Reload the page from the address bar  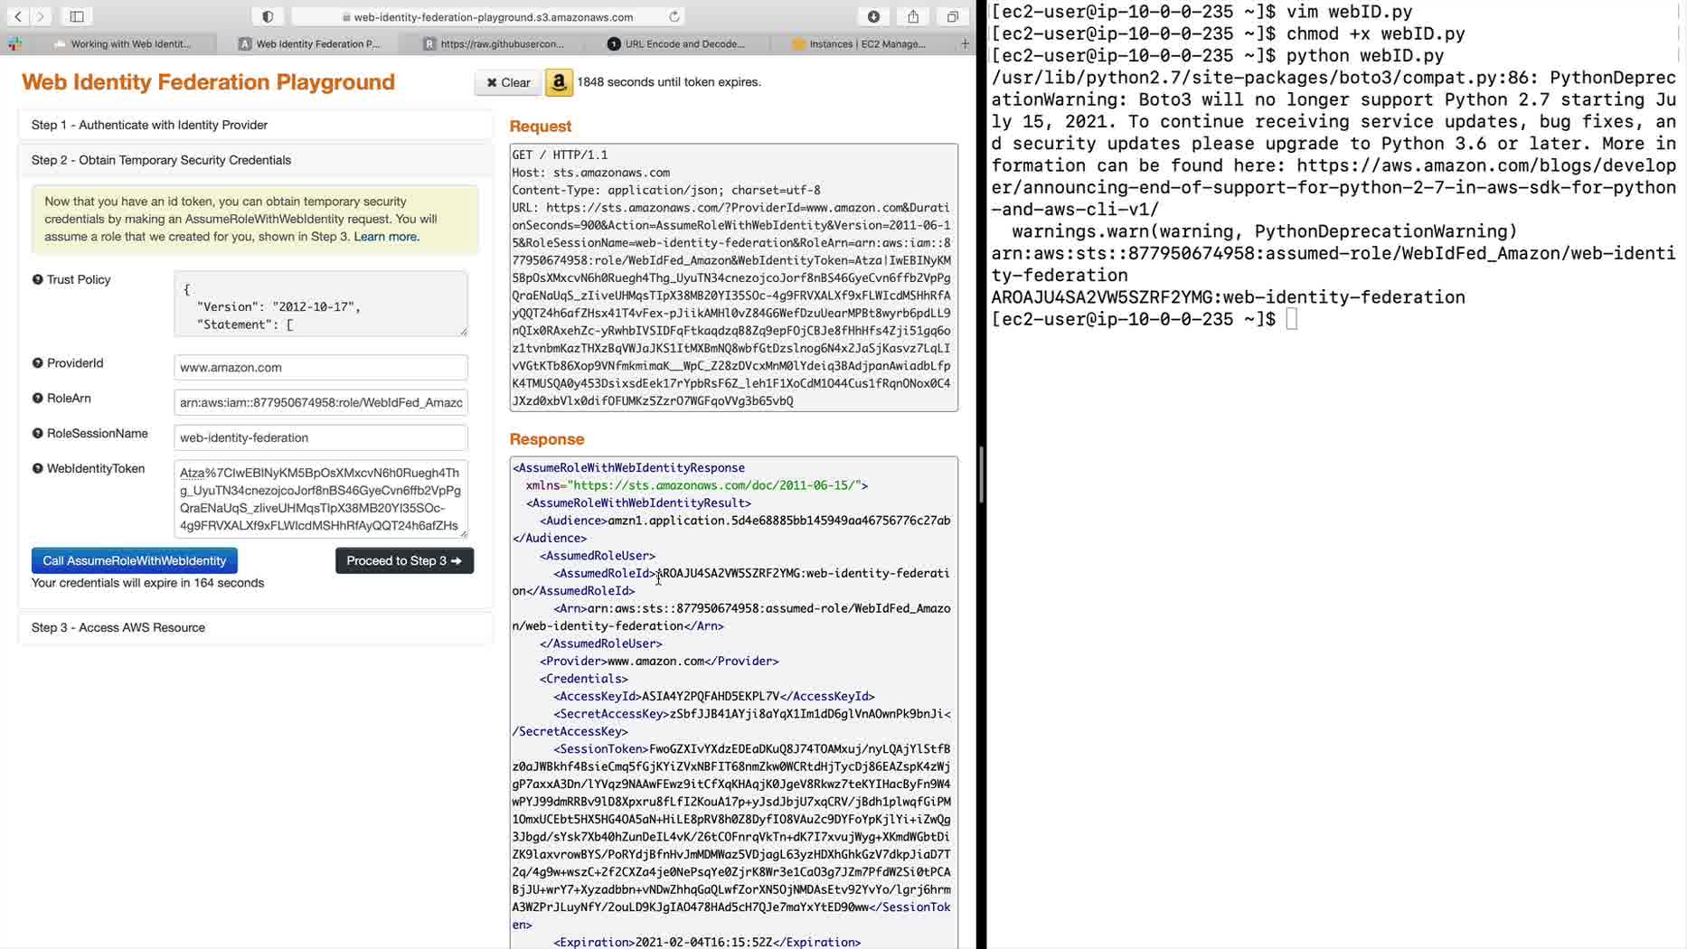click(674, 16)
